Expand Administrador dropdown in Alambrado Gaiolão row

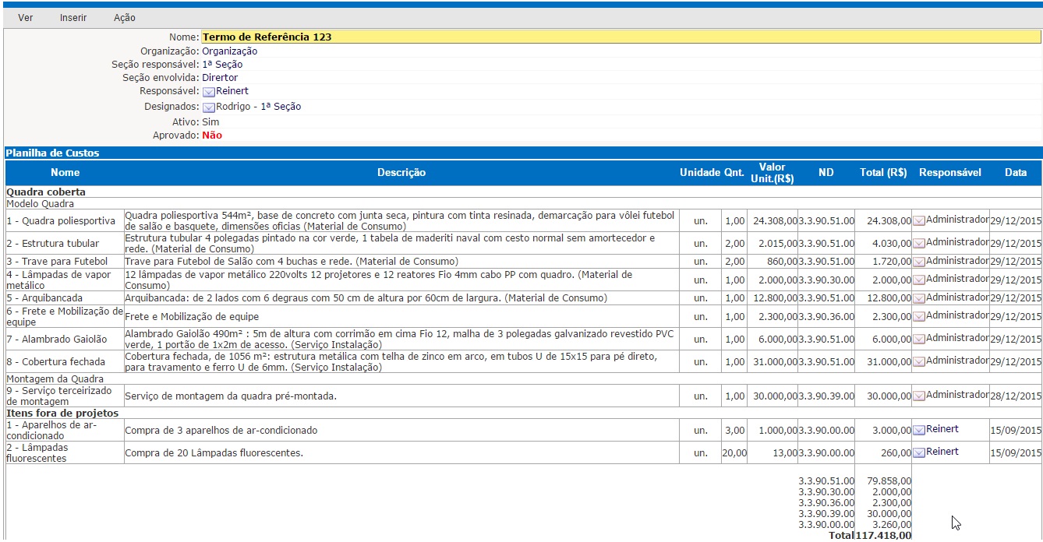point(919,340)
